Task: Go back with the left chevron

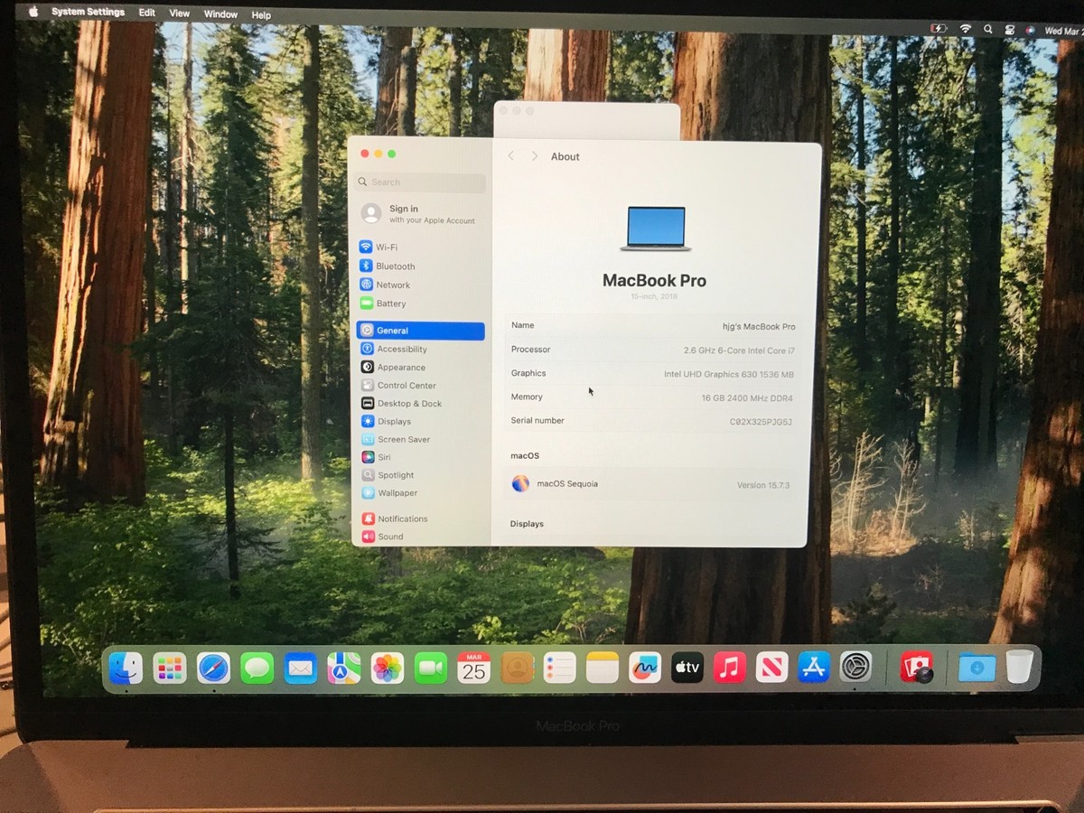Action: tap(510, 156)
